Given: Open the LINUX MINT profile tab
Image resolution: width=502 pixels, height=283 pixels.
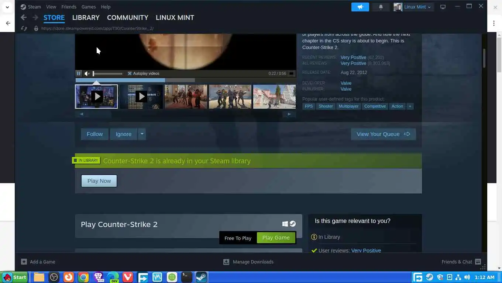Looking at the screenshot, I should (x=175, y=17).
